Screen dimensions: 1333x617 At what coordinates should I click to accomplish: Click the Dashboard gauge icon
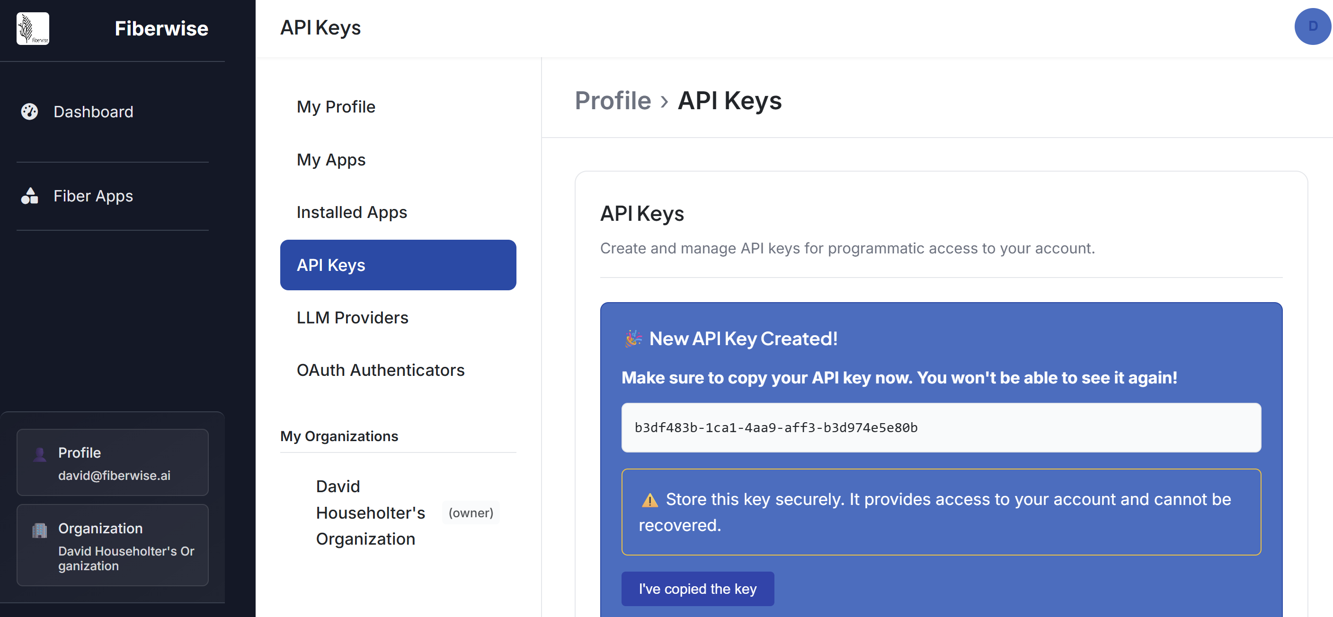(29, 112)
